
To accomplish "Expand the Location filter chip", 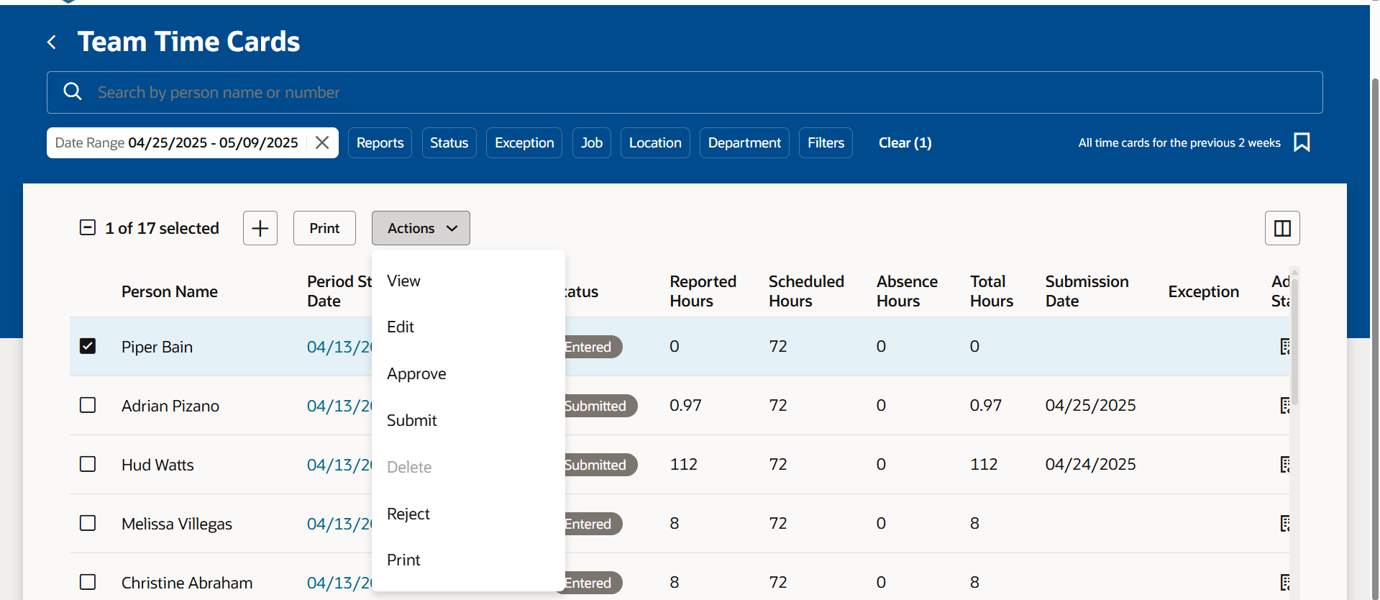I will click(655, 142).
